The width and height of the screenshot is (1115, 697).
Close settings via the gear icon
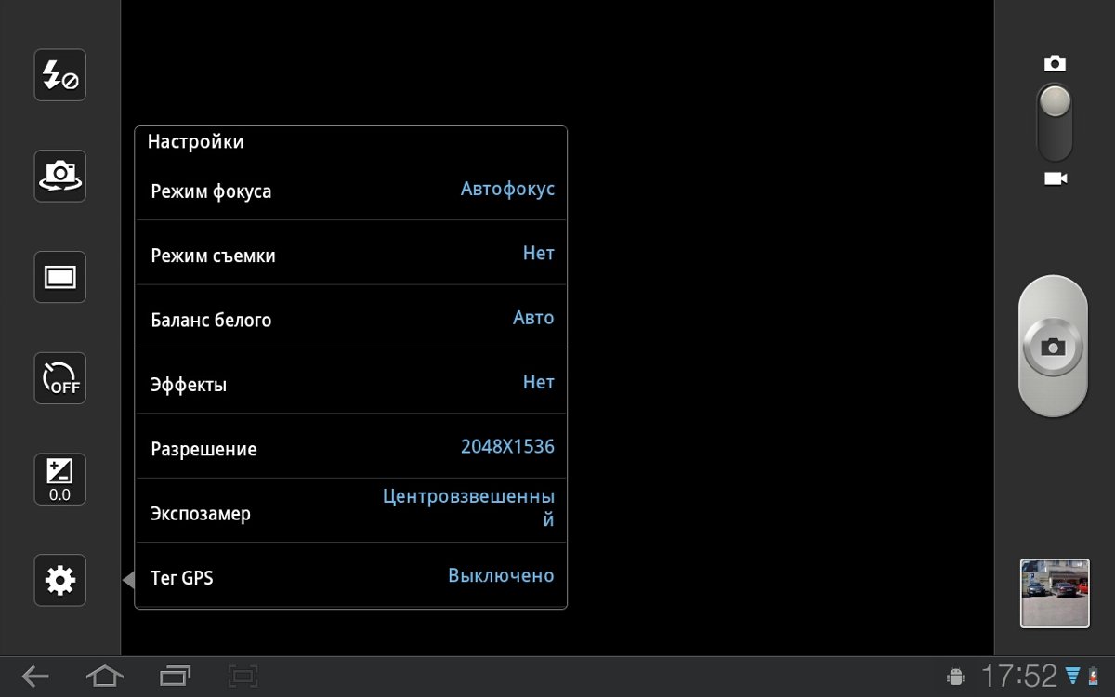(x=60, y=581)
